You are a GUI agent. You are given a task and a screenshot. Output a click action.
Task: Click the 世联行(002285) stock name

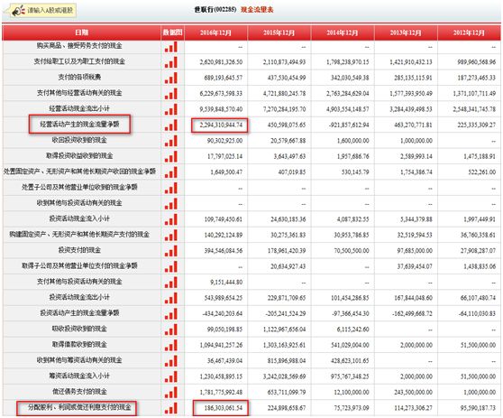(215, 10)
